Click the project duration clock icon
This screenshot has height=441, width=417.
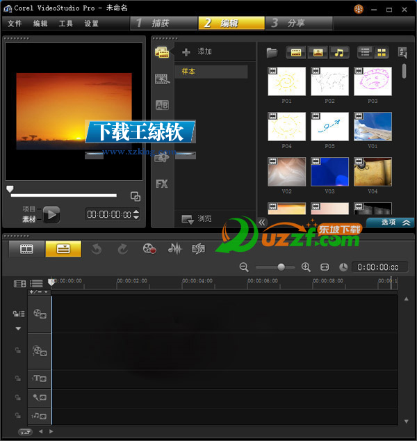click(343, 267)
